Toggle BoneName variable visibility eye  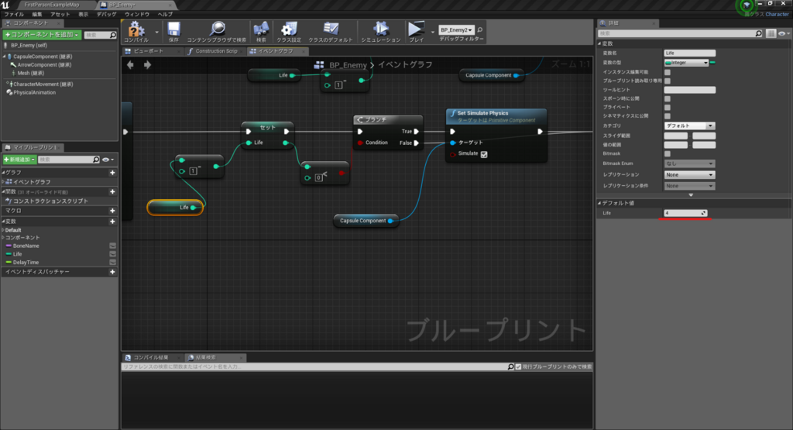point(113,246)
